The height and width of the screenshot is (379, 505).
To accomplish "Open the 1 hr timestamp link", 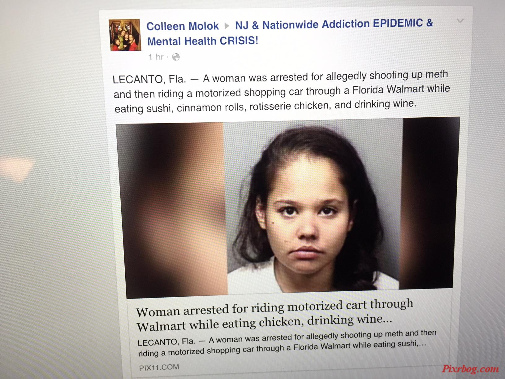I will click(156, 57).
